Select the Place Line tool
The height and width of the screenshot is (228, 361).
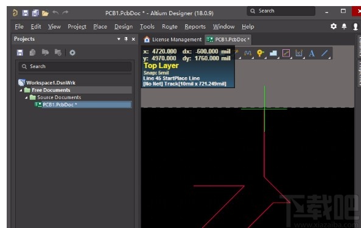pos(324,54)
